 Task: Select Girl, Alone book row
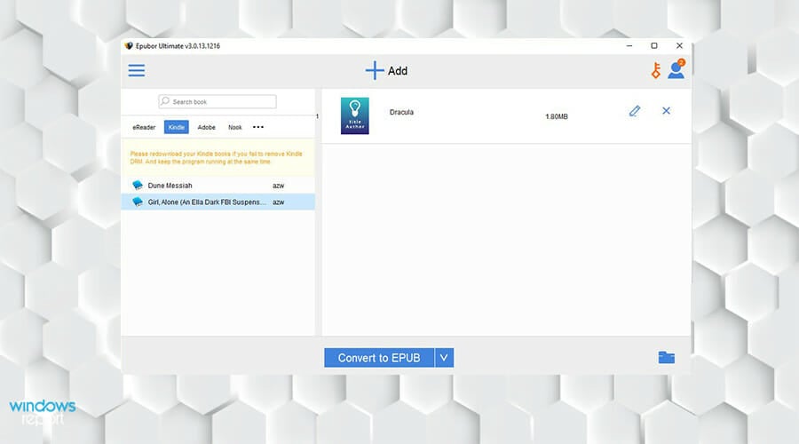(218, 202)
